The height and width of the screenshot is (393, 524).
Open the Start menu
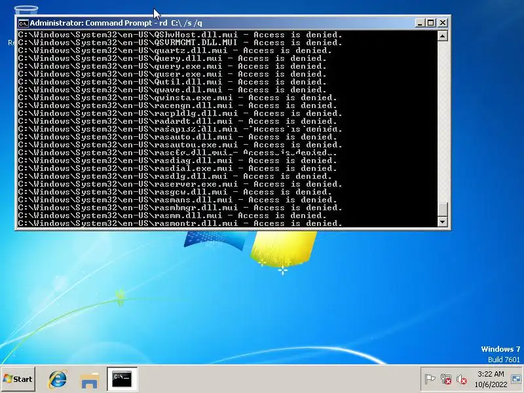tap(18, 379)
